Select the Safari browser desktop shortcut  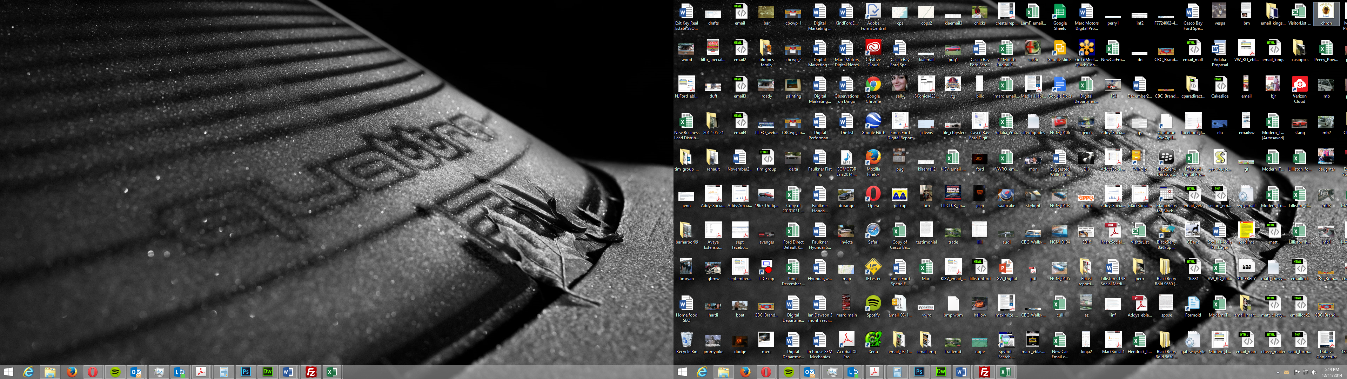pyautogui.click(x=873, y=233)
